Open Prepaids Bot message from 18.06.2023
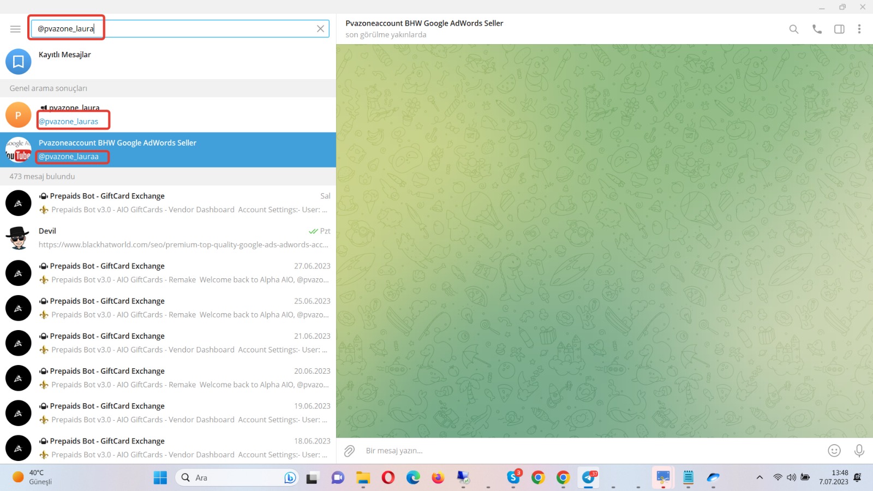The width and height of the screenshot is (873, 491). pyautogui.click(x=168, y=447)
